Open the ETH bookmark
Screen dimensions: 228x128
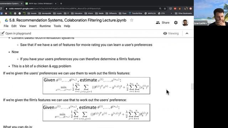pos(161,14)
